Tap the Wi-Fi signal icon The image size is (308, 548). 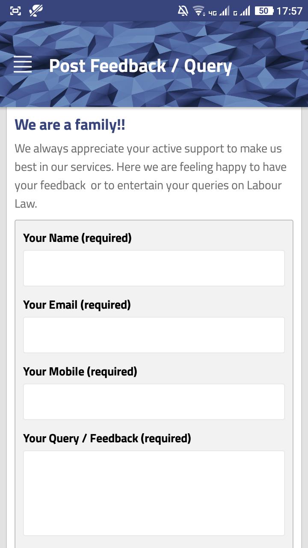coord(199,11)
